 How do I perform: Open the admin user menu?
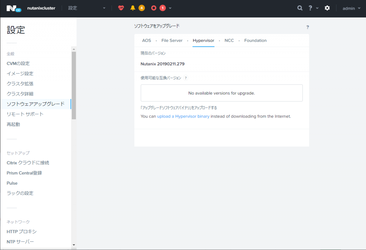(x=351, y=8)
